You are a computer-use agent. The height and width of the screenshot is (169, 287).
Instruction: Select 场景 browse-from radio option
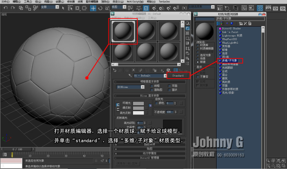point(198,59)
